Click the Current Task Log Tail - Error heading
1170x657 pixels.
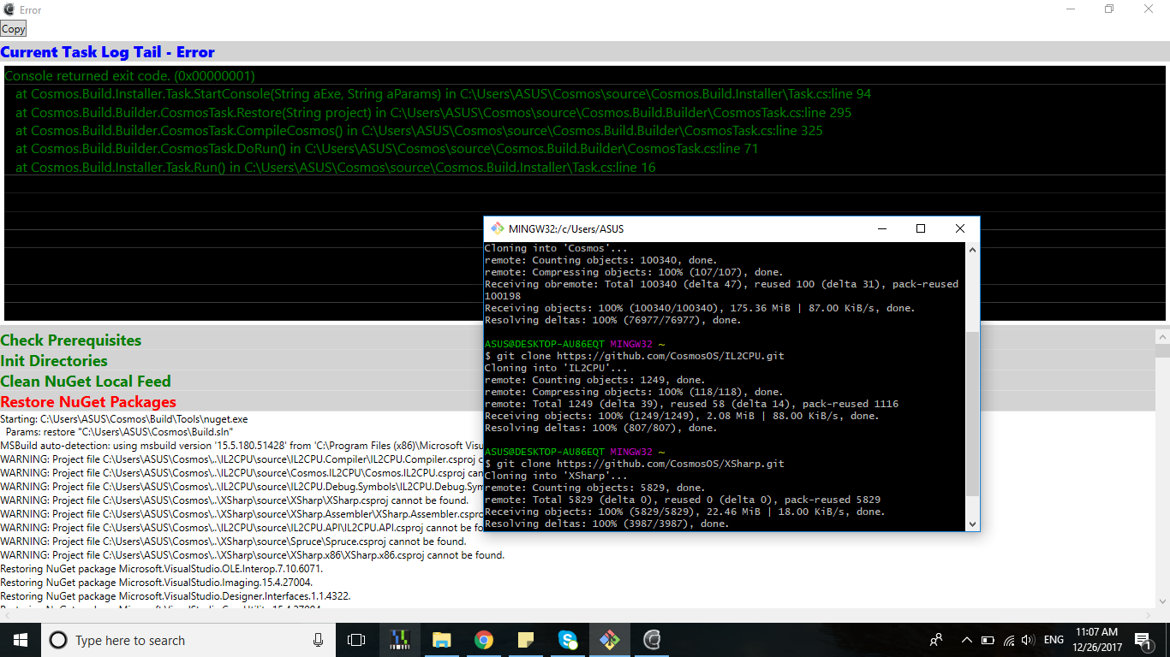[x=107, y=52]
